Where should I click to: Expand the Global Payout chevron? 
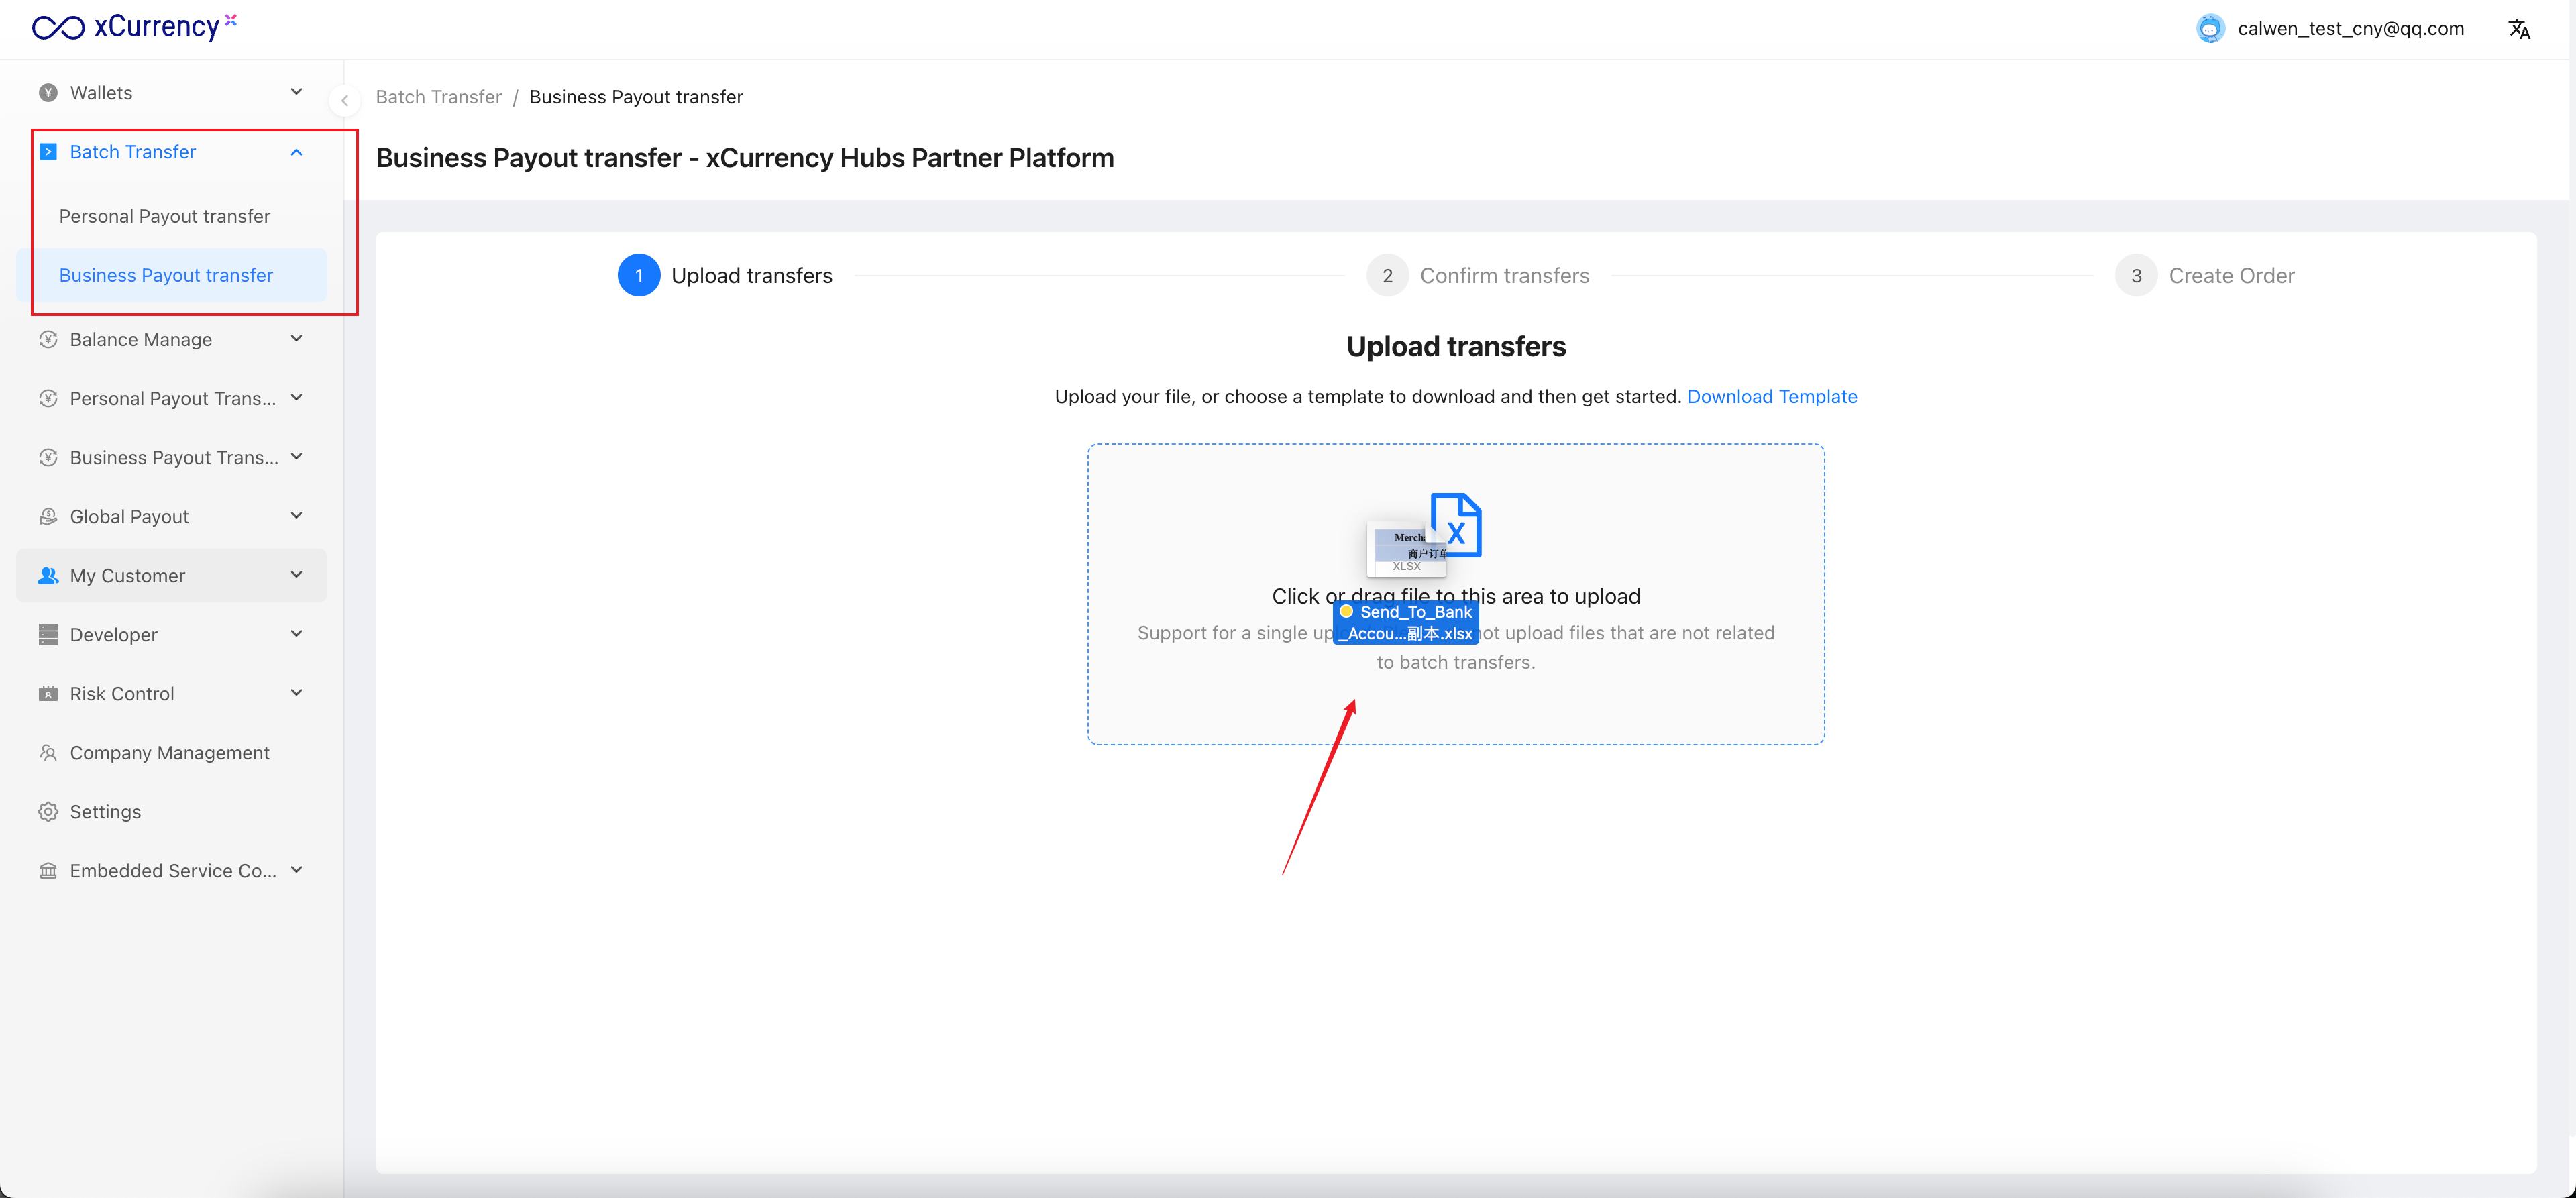tap(296, 516)
